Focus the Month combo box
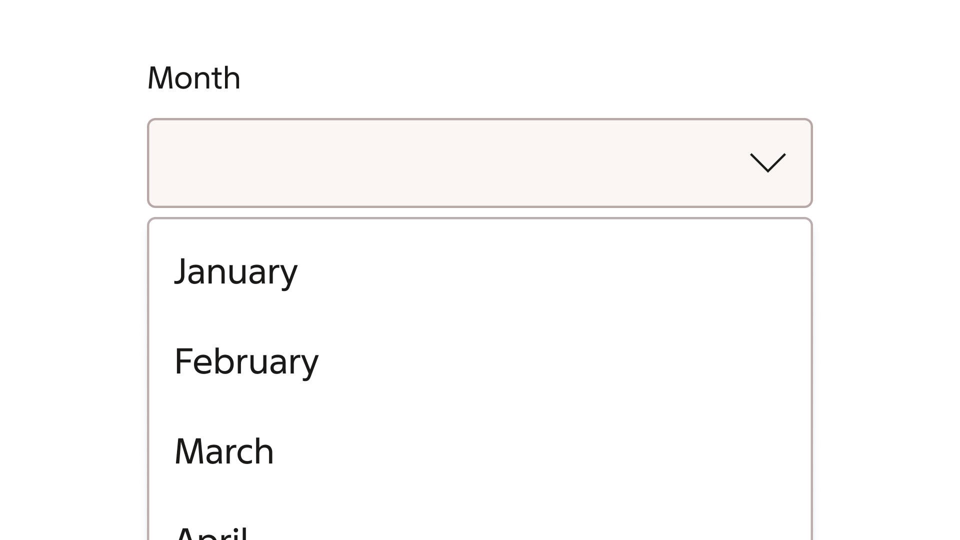Image resolution: width=960 pixels, height=540 pixels. 479,163
